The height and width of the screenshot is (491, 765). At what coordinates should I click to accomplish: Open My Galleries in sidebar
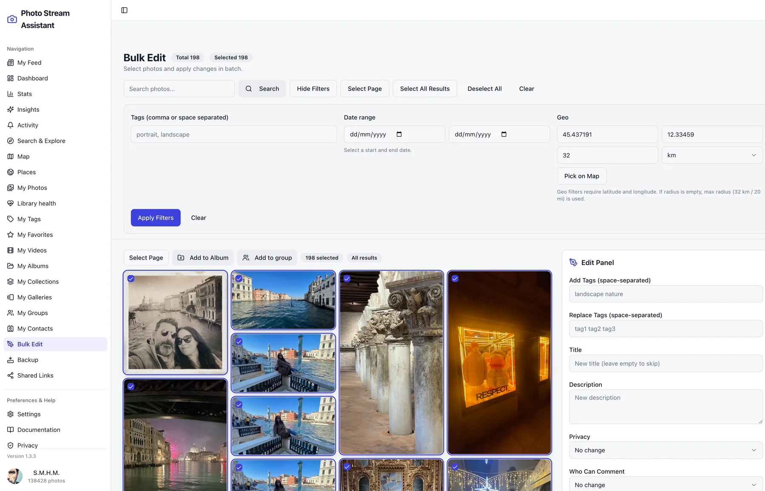pyautogui.click(x=55, y=297)
